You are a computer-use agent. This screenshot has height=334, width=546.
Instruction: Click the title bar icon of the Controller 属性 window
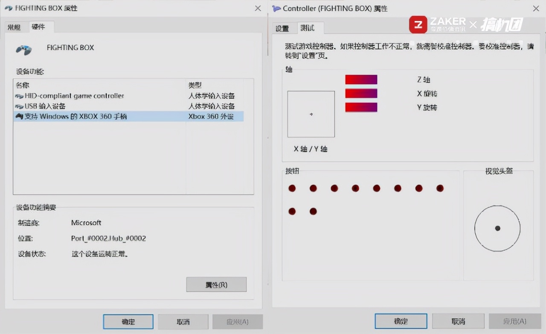276,9
